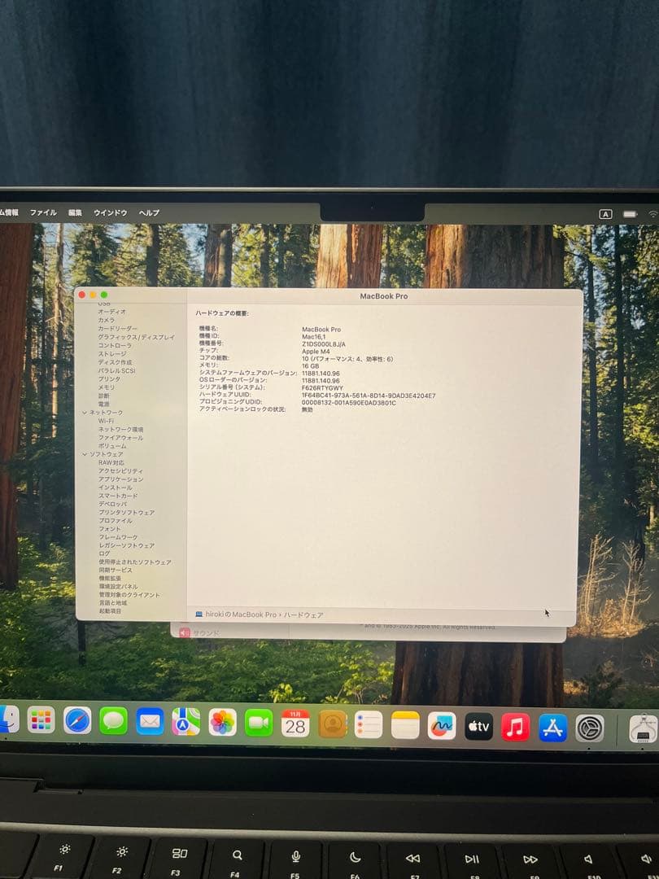The height and width of the screenshot is (879, 659).
Task: Open the App Store from Dock
Action: (x=552, y=728)
